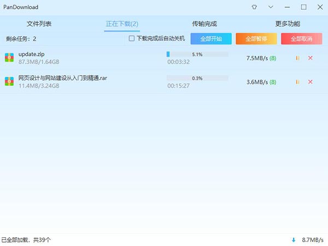
Task: Click the 网页设计与网站建设 rar archive icon
Action: tap(9, 82)
